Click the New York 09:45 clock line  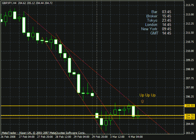156,29
